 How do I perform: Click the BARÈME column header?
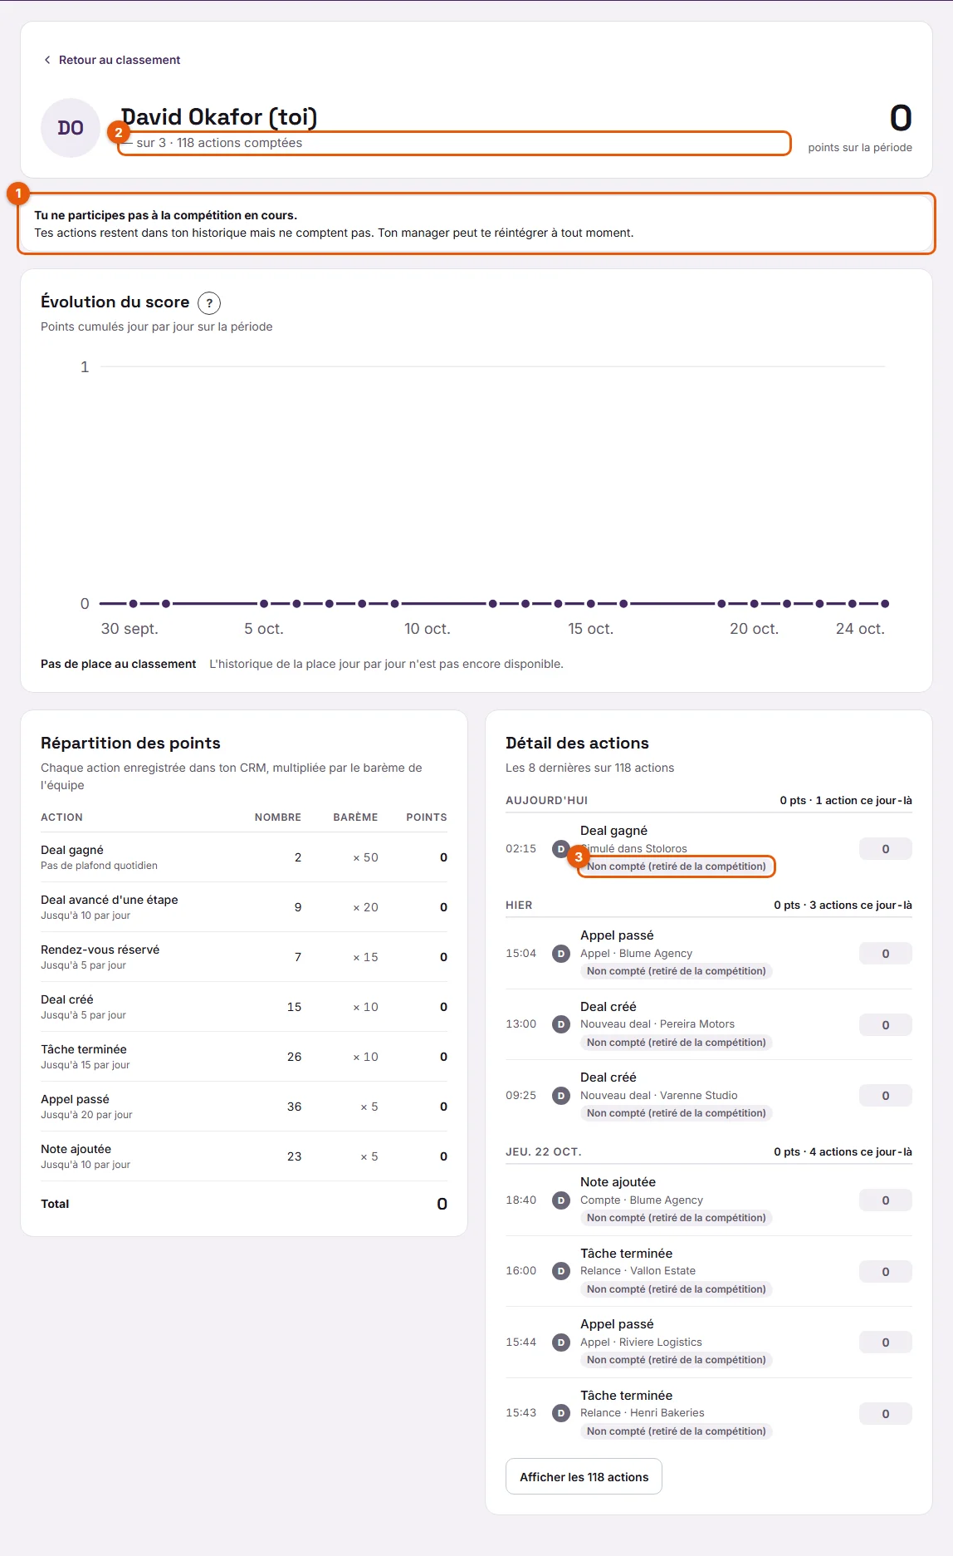(355, 817)
